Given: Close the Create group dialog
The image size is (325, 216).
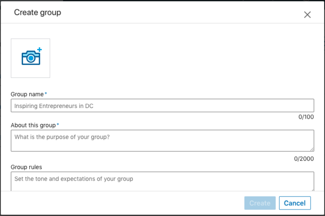Looking at the screenshot, I should [307, 14].
